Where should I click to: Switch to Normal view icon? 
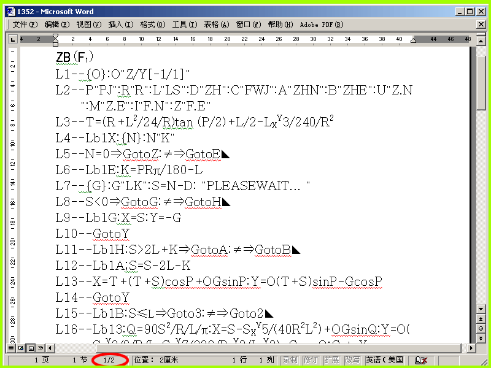11,348
